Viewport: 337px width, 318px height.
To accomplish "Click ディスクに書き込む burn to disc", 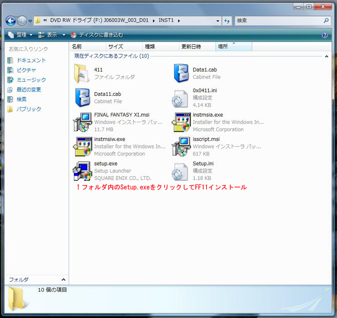I will [x=97, y=35].
